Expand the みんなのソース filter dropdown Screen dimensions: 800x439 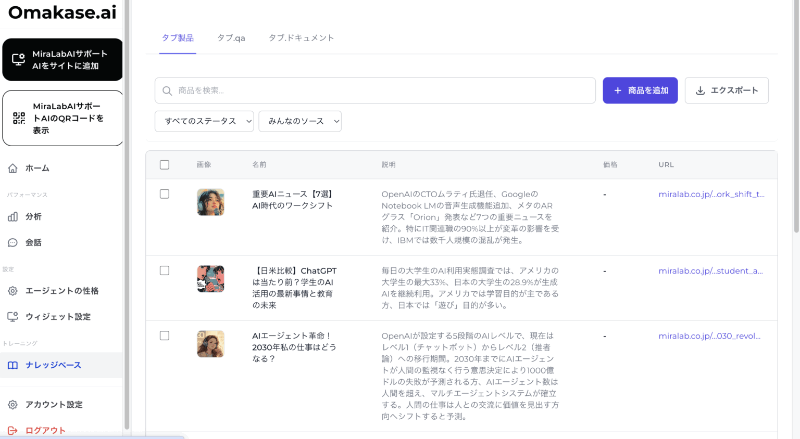(x=300, y=121)
